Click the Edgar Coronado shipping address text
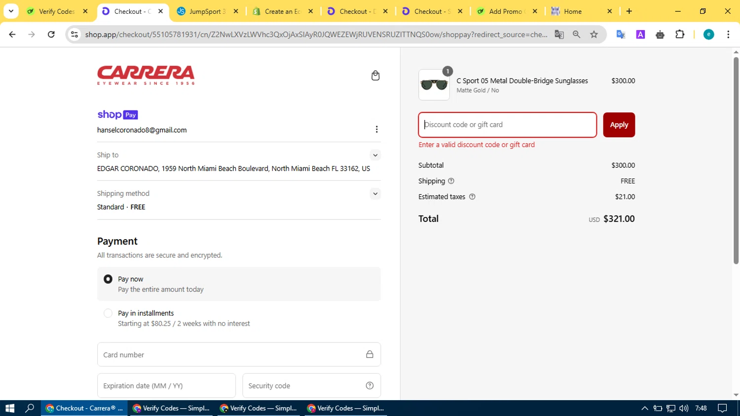This screenshot has width=740, height=416. tap(233, 169)
